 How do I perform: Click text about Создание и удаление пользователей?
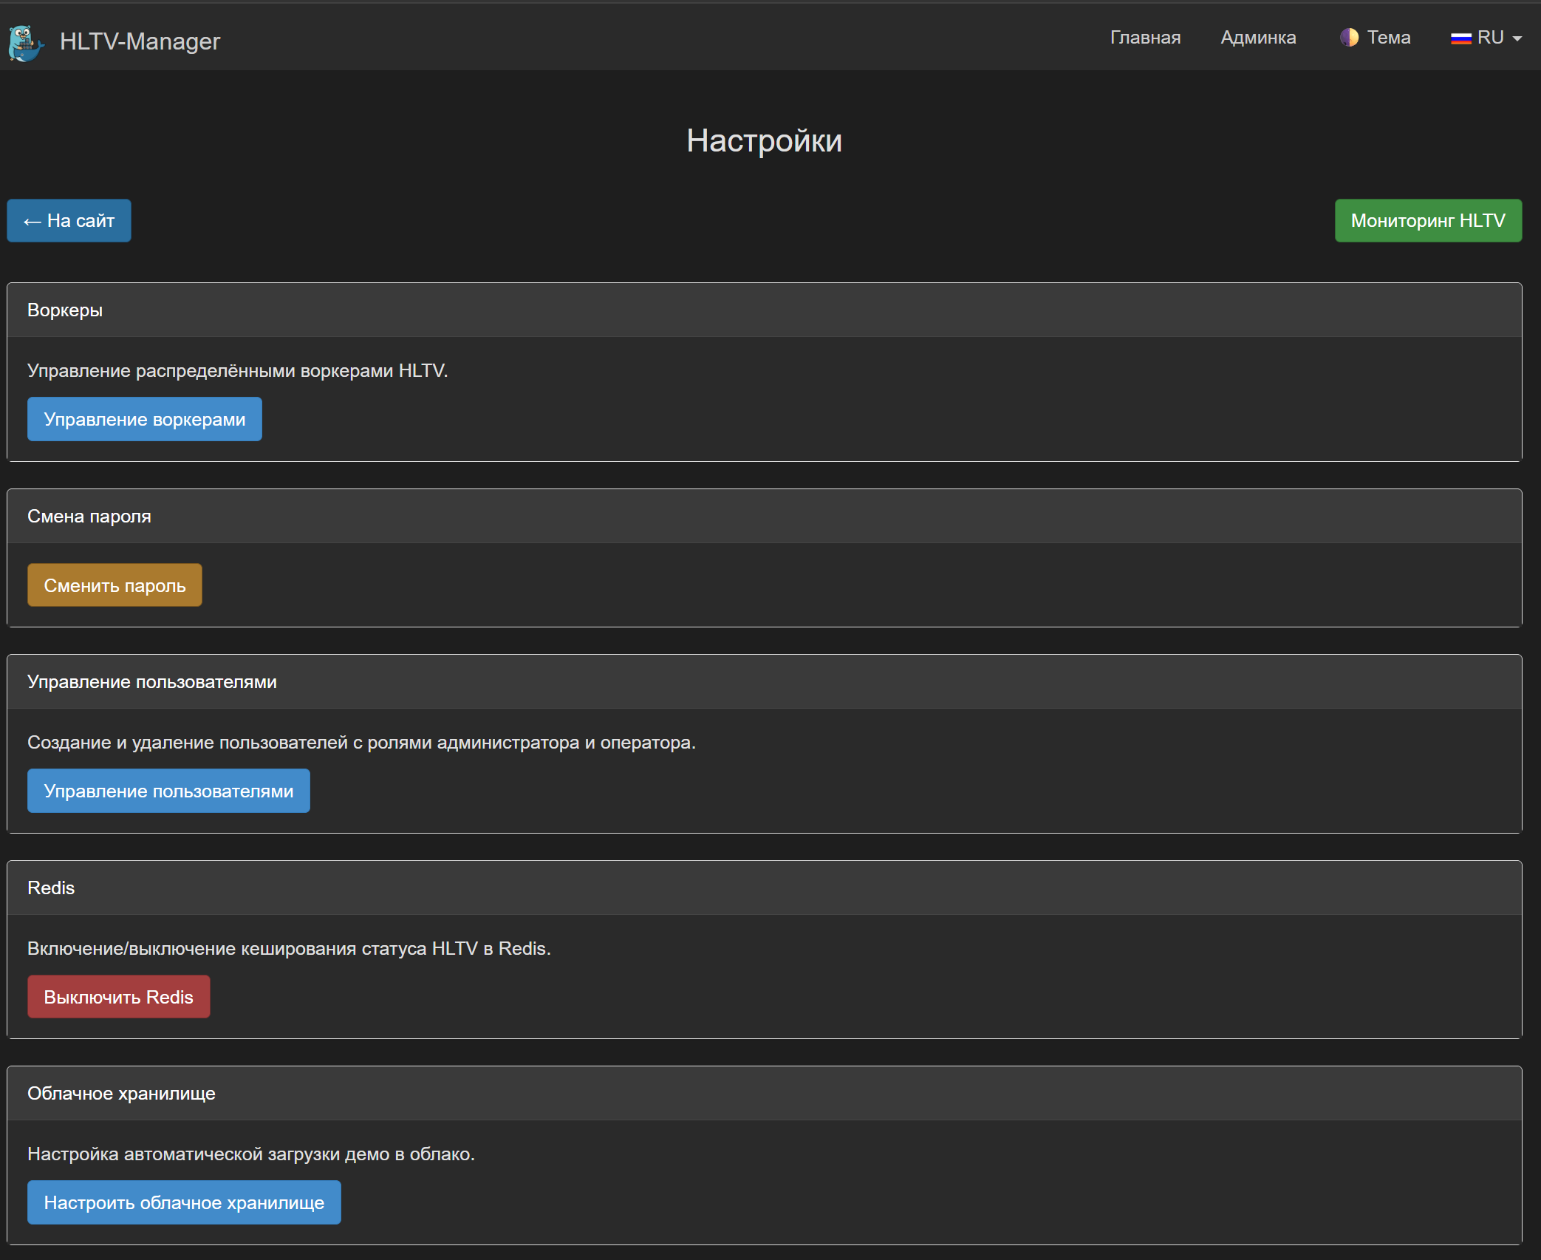(362, 743)
